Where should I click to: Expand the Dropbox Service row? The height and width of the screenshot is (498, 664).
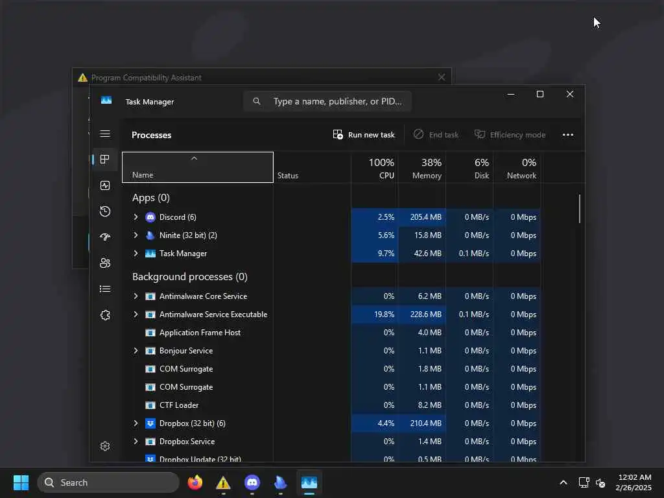click(136, 441)
